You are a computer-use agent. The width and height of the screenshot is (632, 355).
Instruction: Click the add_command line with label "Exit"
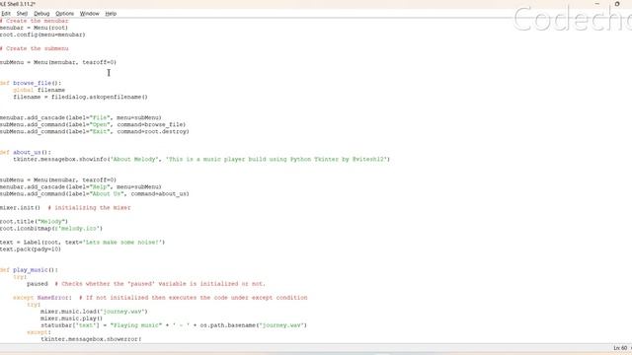95,131
